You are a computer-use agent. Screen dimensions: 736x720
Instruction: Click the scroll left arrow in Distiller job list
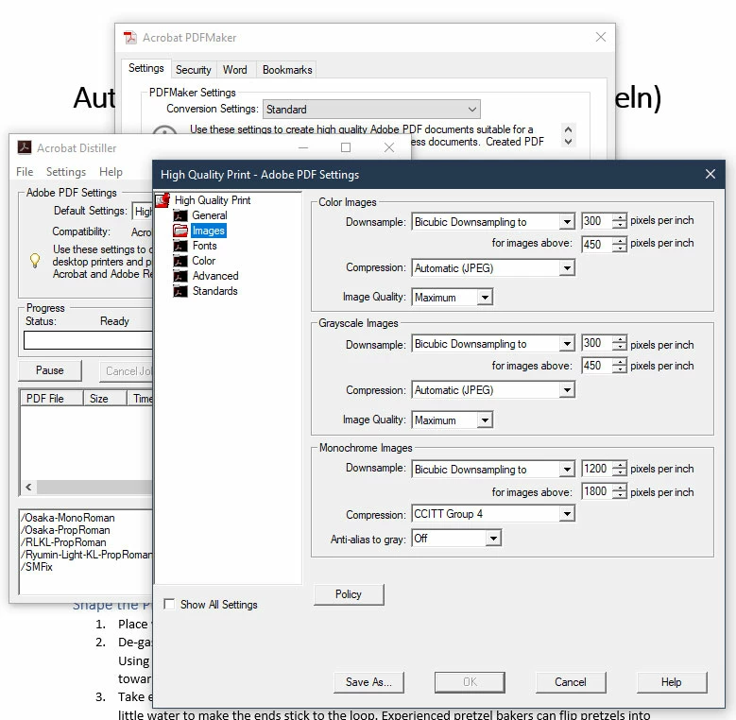[28, 487]
